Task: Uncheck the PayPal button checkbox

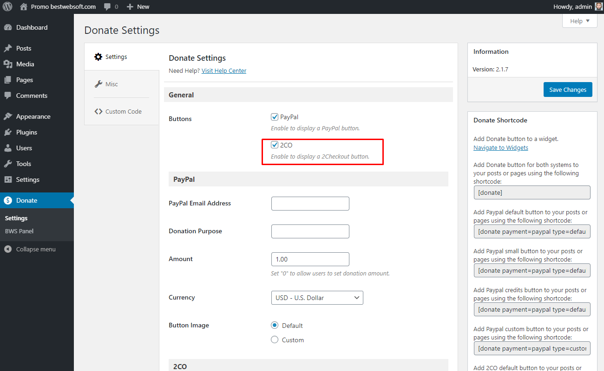Action: click(275, 117)
